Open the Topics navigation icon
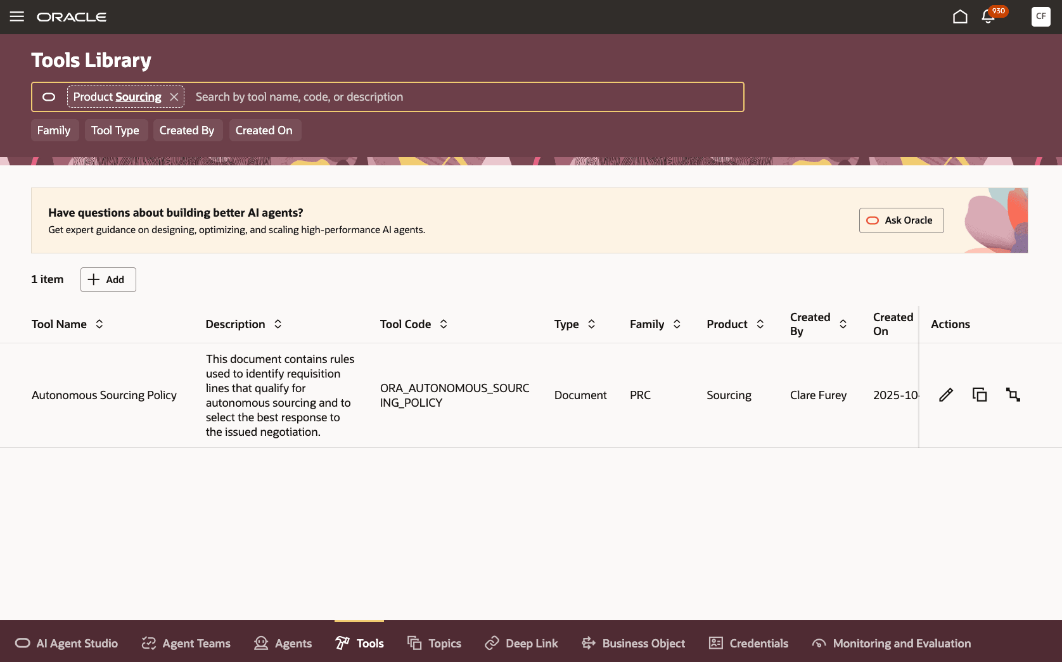The image size is (1062, 662). click(x=415, y=643)
